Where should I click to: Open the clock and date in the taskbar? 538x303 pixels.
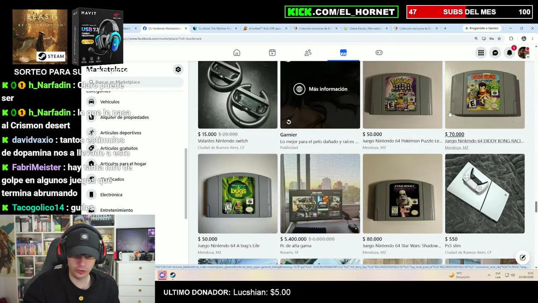[x=525, y=275]
